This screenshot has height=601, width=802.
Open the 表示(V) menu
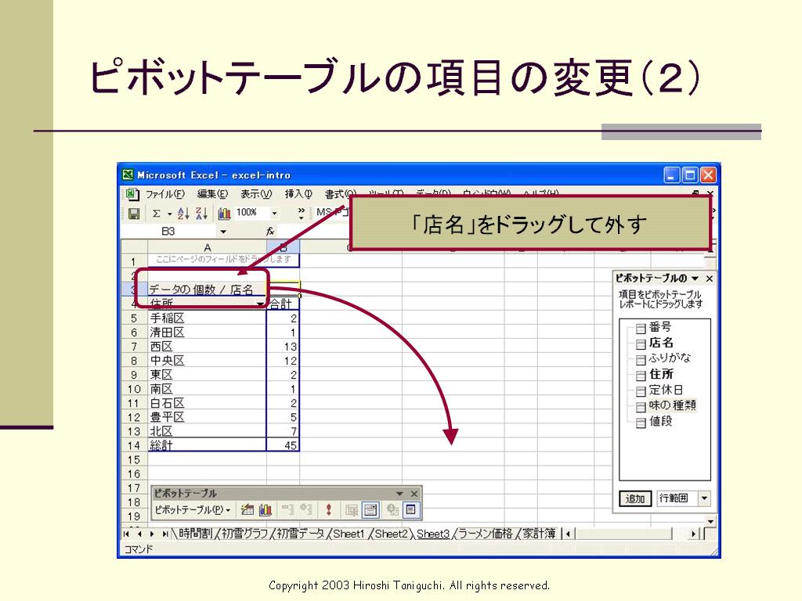click(256, 194)
